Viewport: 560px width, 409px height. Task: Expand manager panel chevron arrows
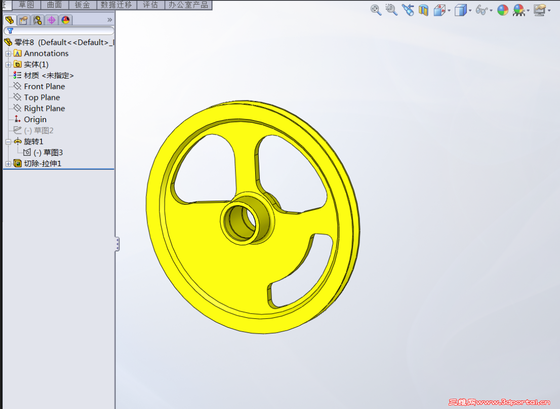(110, 20)
